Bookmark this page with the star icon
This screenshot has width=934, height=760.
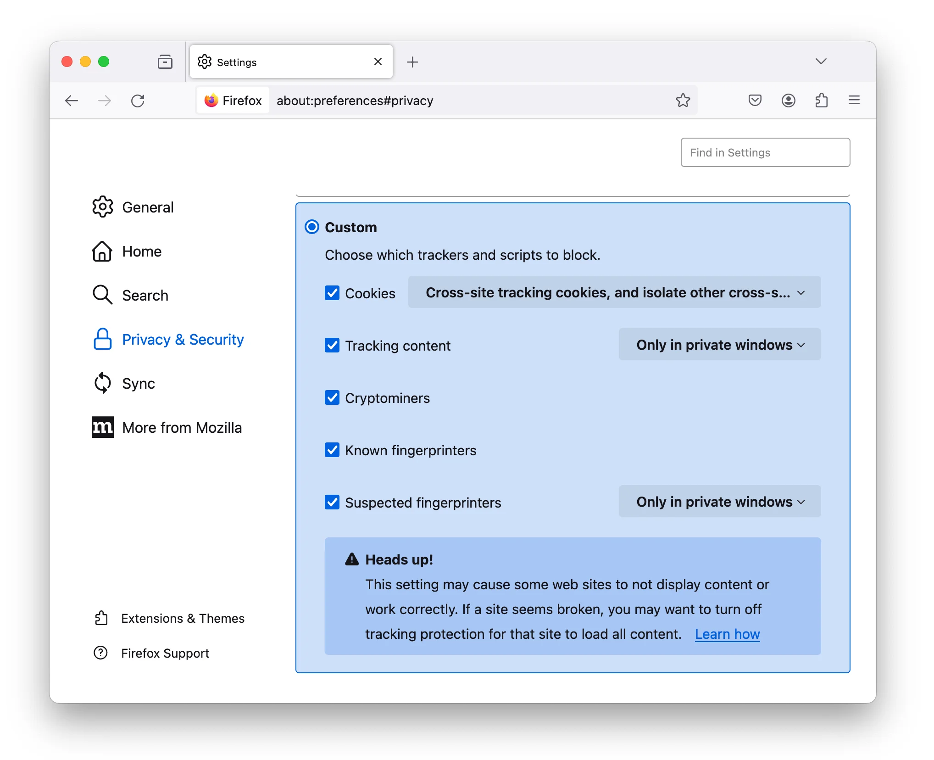(683, 101)
